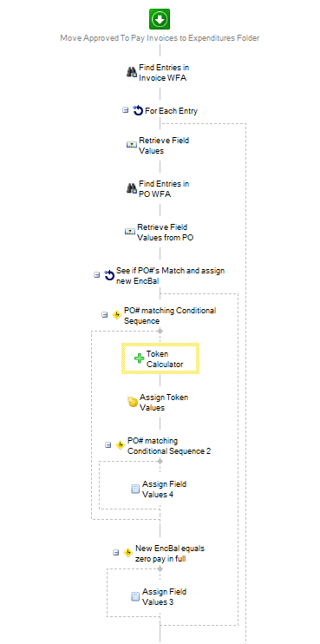Image resolution: width=320 pixels, height=644 pixels.
Task: Click the Assign Field Values 4 icon
Action: 135,489
